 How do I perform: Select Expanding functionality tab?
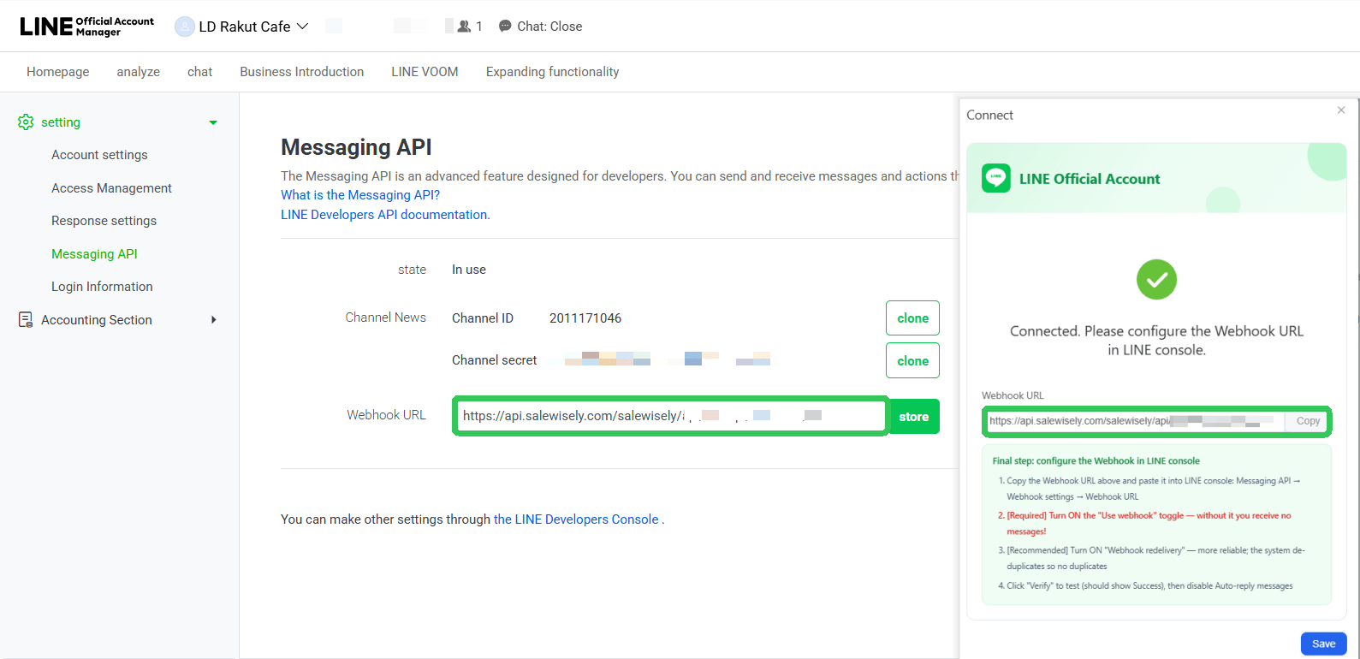(x=552, y=72)
